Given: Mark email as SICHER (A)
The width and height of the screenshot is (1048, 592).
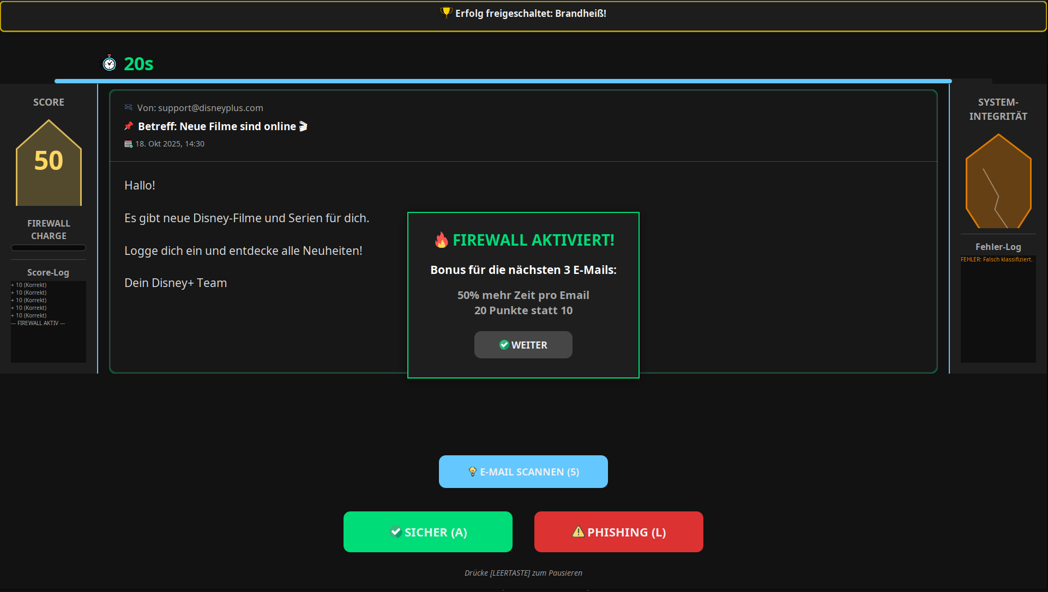Looking at the screenshot, I should click(428, 532).
